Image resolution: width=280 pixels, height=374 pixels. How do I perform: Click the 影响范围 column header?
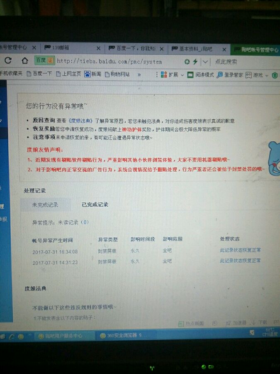[173, 239]
